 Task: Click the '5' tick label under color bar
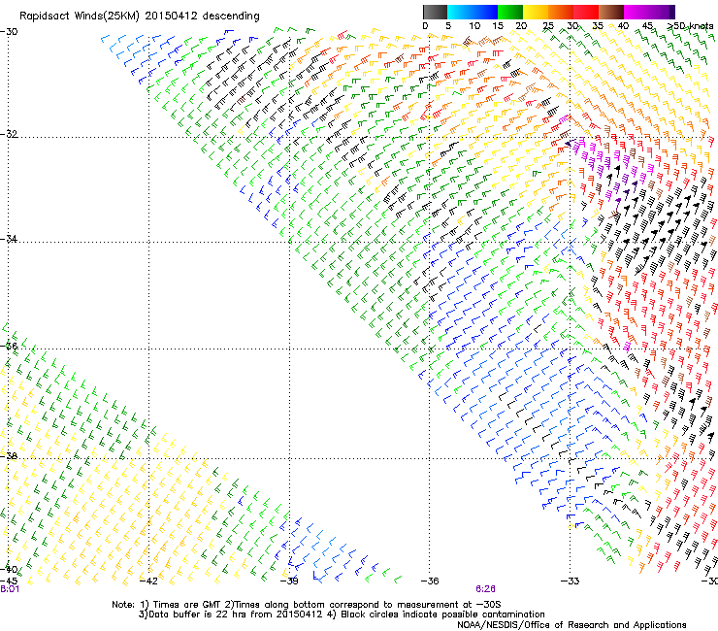pyautogui.click(x=448, y=26)
